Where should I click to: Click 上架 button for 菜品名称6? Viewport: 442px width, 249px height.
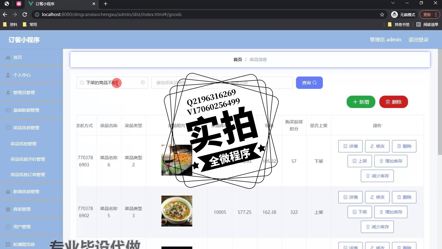click(x=360, y=161)
